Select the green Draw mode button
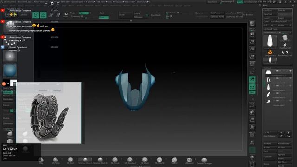Screen dimensions: 297x167 (x=43, y=15)
